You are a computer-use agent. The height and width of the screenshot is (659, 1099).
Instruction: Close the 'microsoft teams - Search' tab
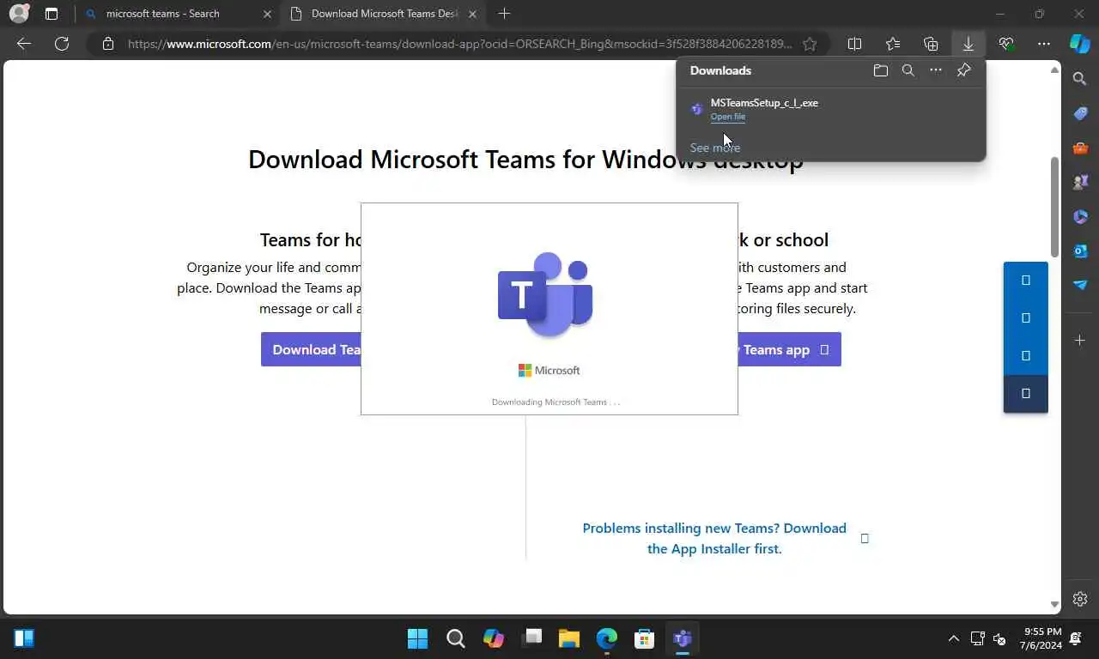coord(267,14)
